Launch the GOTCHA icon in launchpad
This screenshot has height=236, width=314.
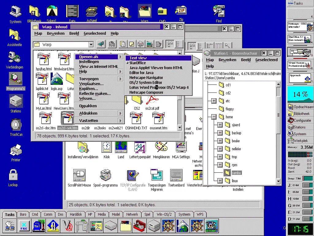(x=212, y=226)
